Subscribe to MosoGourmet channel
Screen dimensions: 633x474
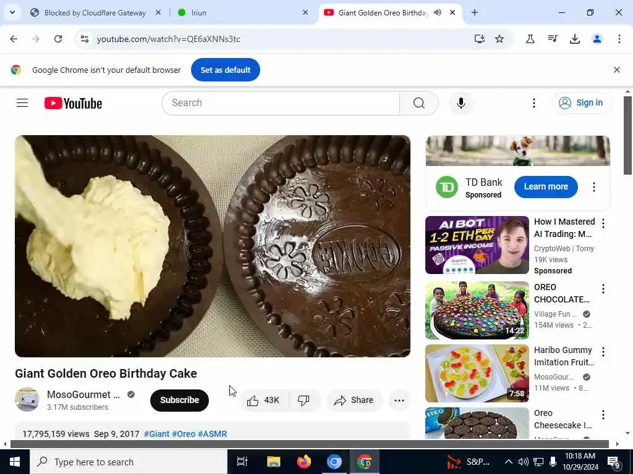[179, 400]
